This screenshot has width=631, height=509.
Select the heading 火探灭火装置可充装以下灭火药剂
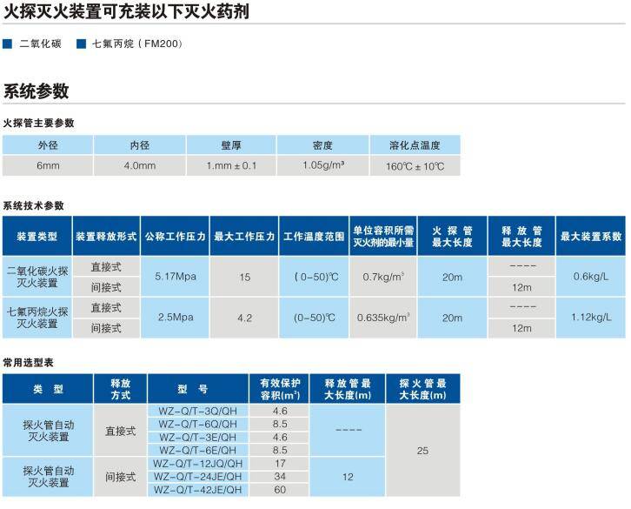point(126,11)
